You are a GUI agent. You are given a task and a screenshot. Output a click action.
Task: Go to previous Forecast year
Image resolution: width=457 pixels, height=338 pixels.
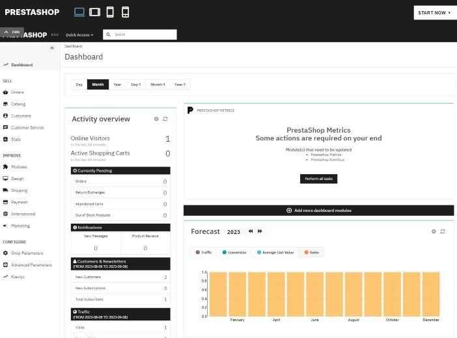[x=251, y=231]
